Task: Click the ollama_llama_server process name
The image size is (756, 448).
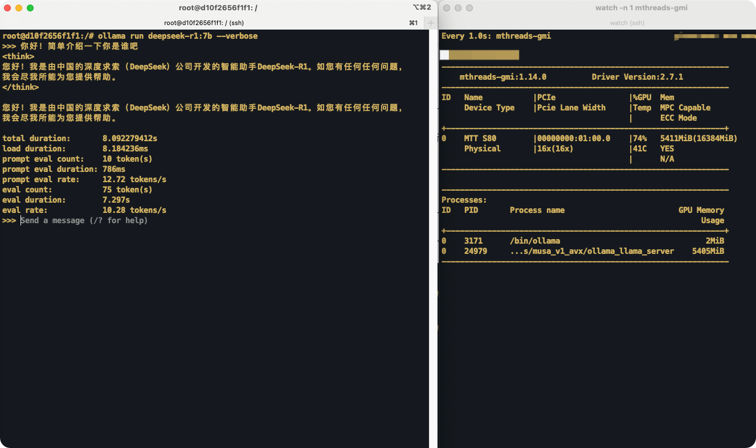Action: pyautogui.click(x=592, y=251)
